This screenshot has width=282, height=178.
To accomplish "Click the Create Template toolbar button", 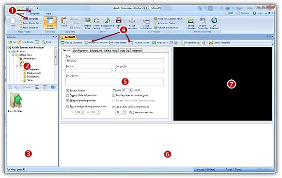I will [220, 43].
